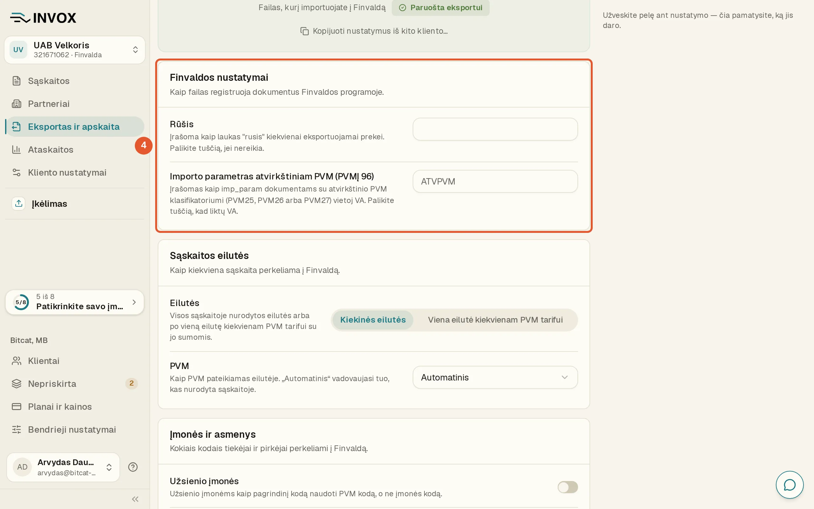Click the Planai ir kainos card icon
The image size is (814, 509).
(17, 407)
